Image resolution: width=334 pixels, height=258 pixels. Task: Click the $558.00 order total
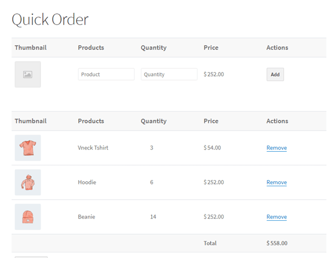277,243
